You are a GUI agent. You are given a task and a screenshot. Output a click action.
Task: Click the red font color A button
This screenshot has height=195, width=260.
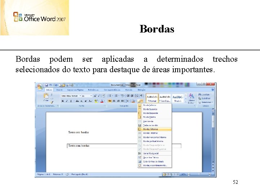102,101
